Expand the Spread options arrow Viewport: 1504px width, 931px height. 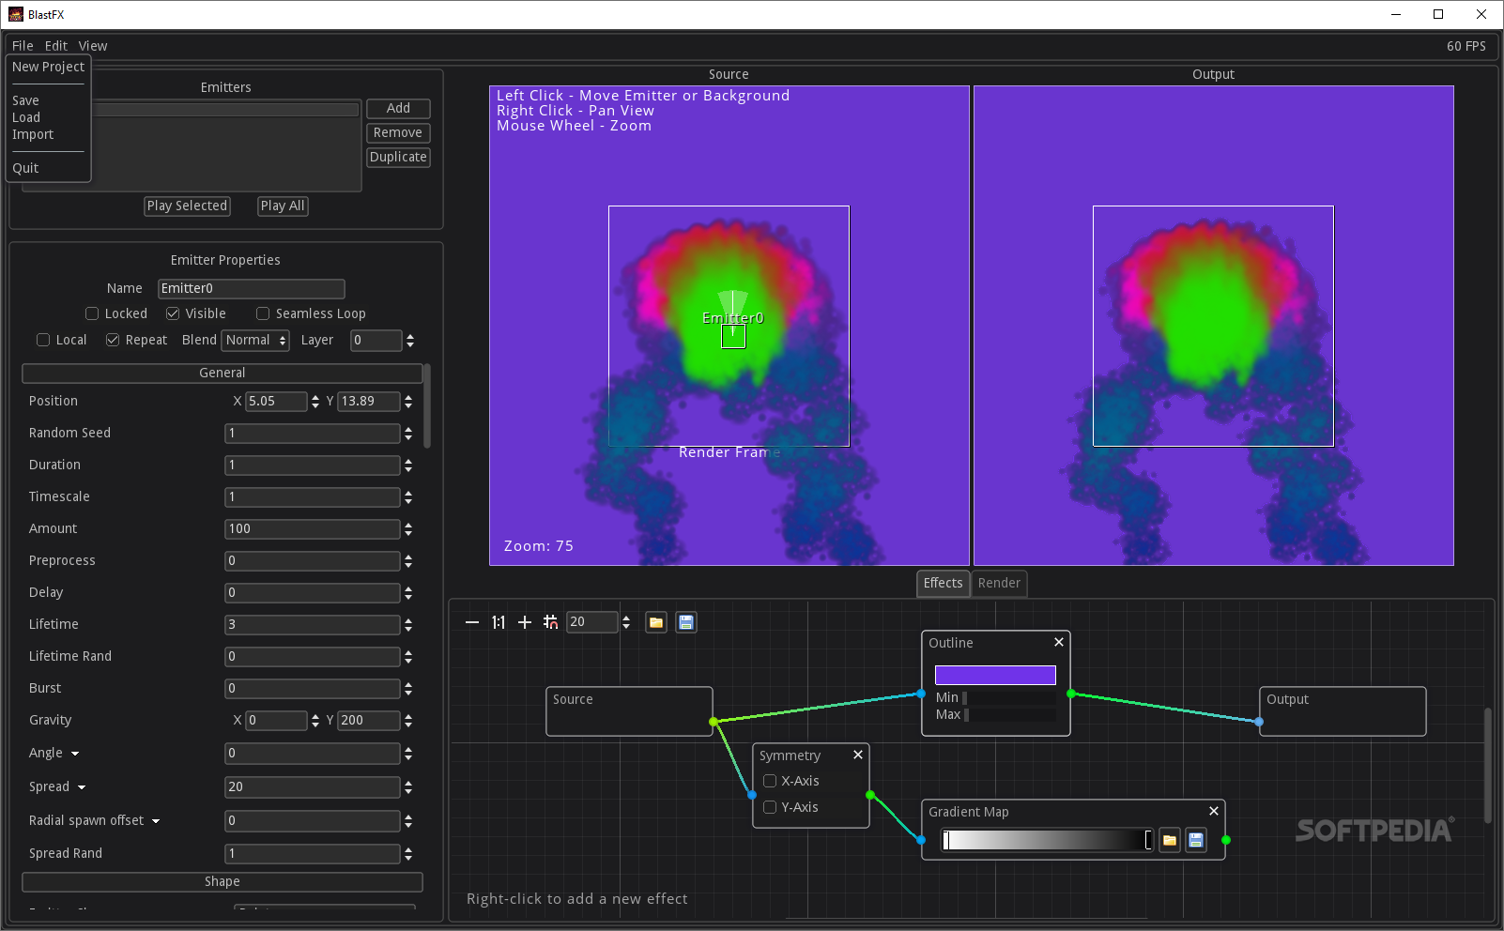pyautogui.click(x=82, y=787)
